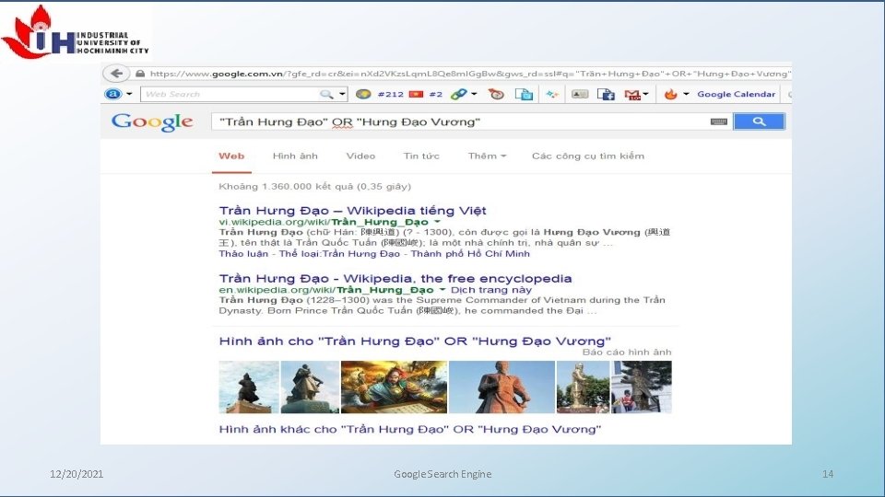Click the result count text Khoảng 1.360.000

point(314,187)
